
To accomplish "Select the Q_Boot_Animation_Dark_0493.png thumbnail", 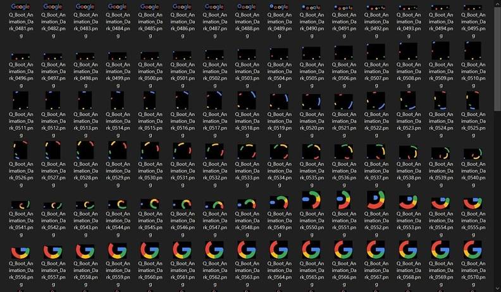I will (x=408, y=8).
